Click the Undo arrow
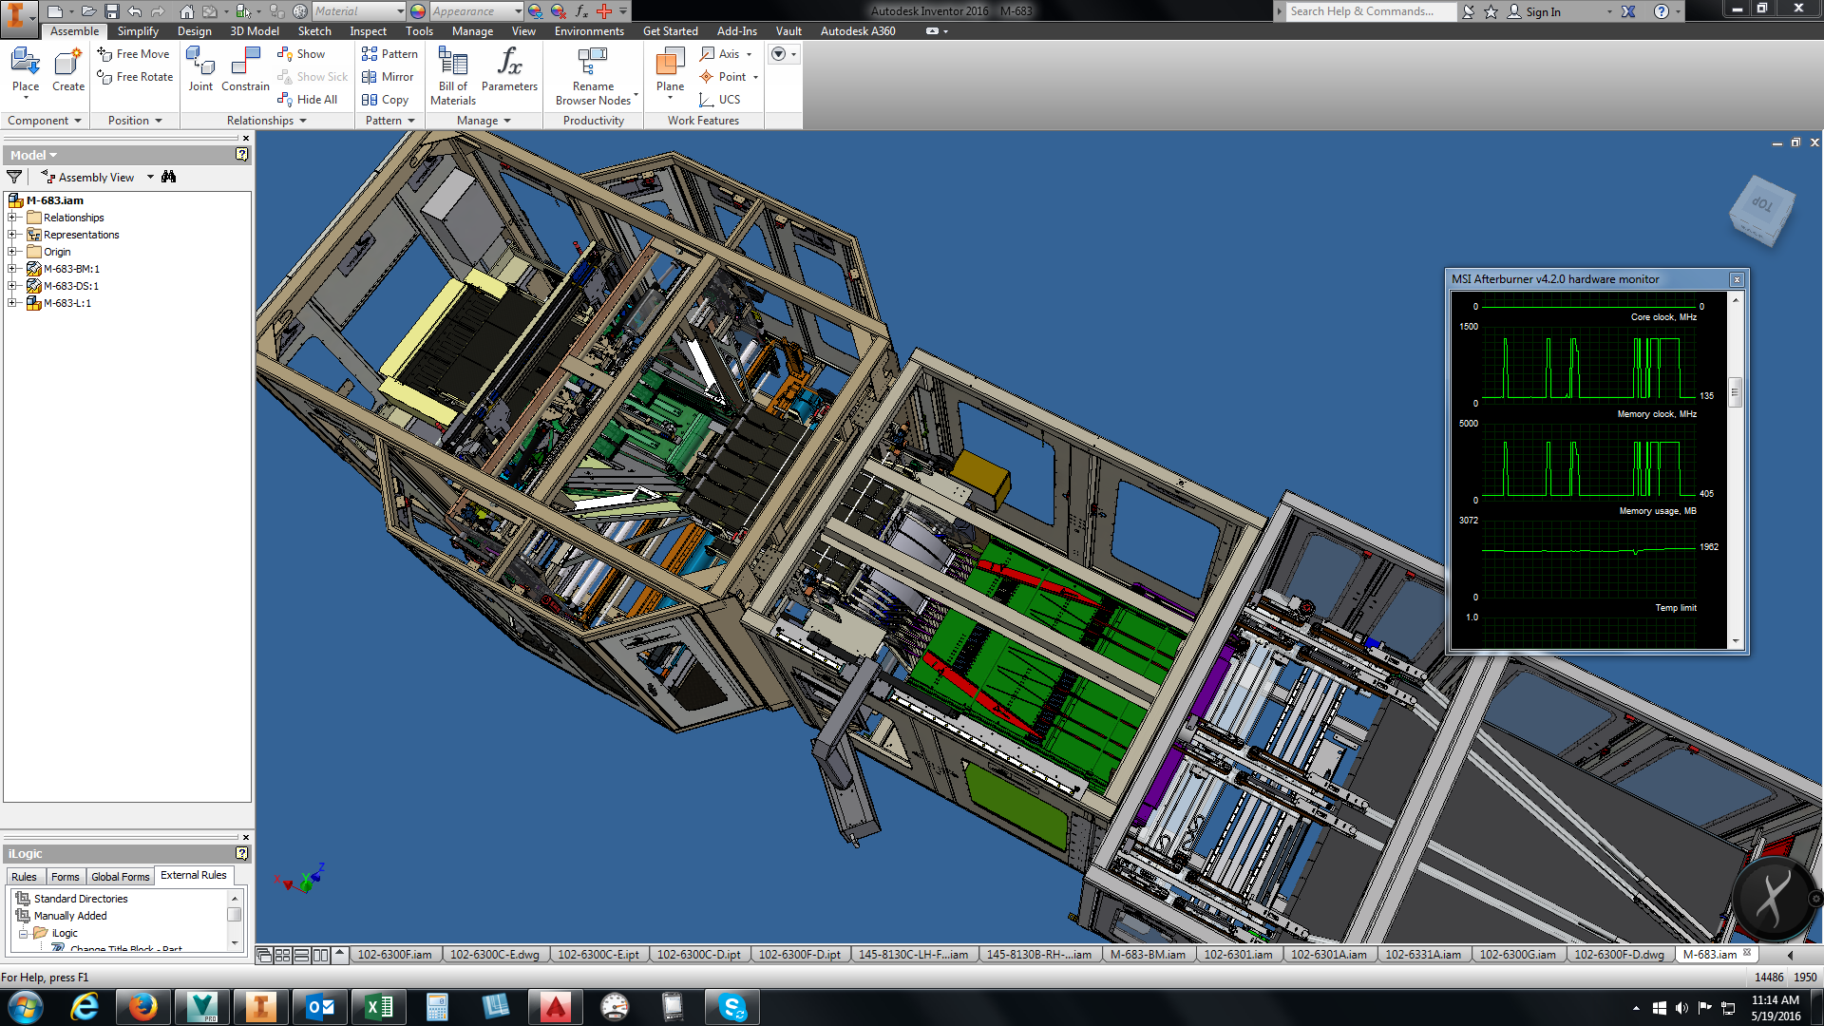 [135, 11]
